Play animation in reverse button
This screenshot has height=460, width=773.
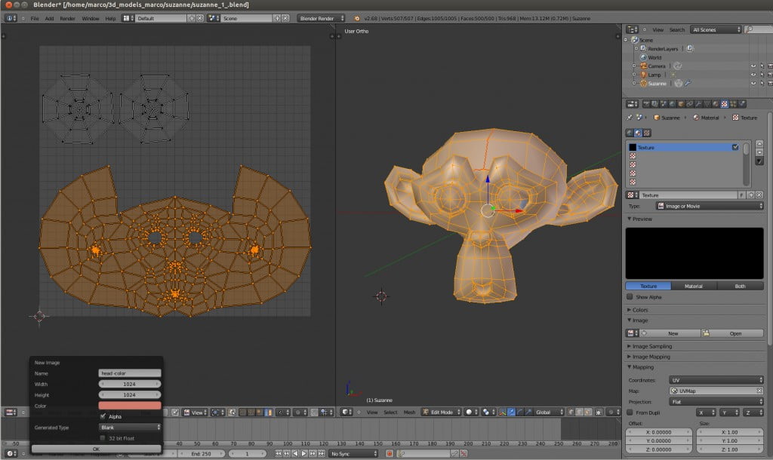coord(295,454)
